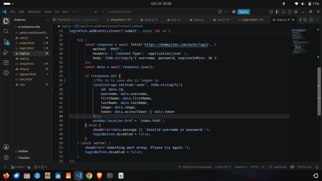This screenshot has height=181, width=322.
Task: Click the icon left of Sign In
Action: [233, 12]
